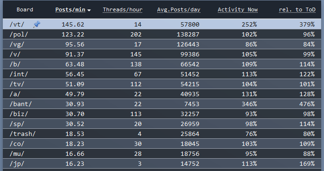Image resolution: width=324 pixels, height=171 pixels.
Task: Select the /vg/ board name
Action: (17, 45)
